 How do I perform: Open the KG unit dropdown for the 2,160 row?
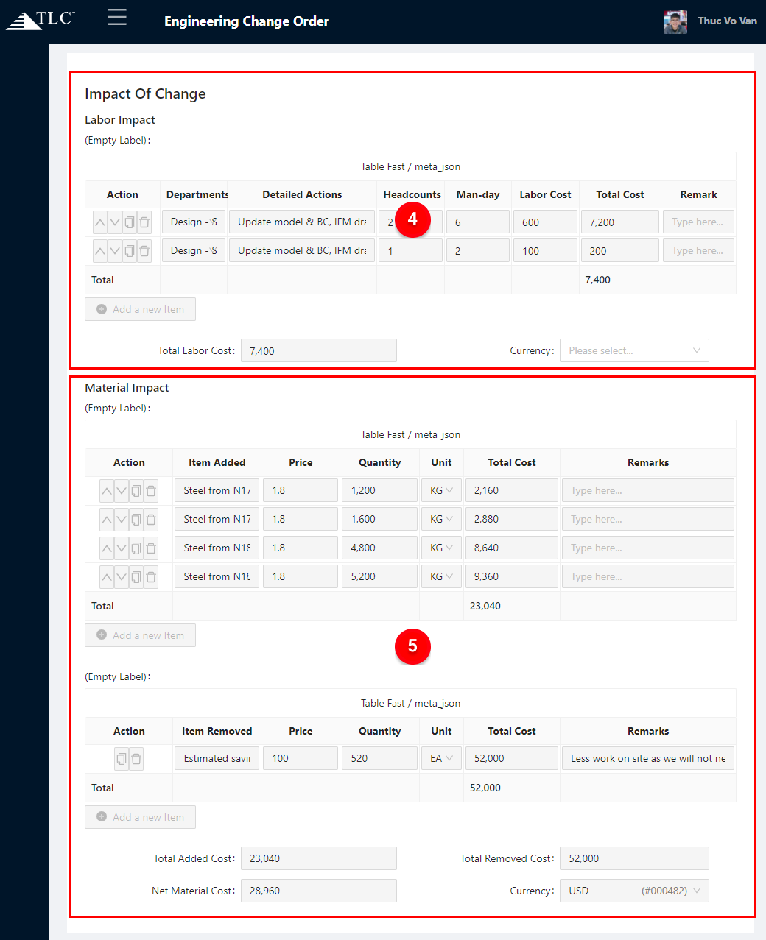pyautogui.click(x=441, y=491)
